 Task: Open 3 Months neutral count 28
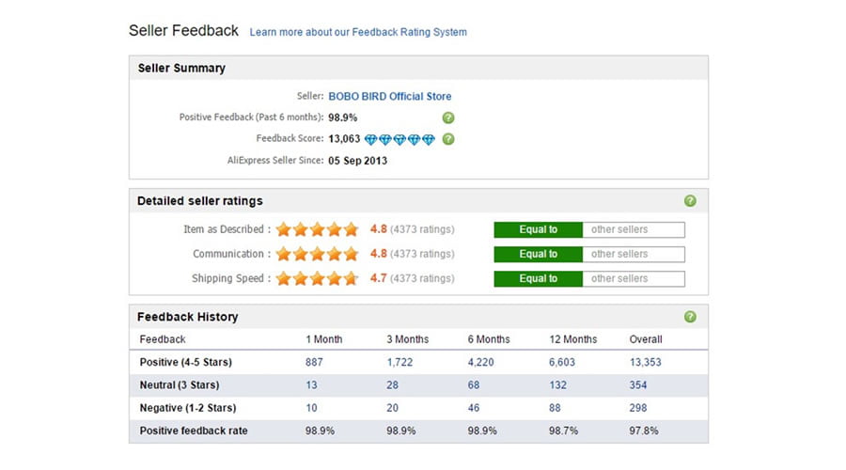click(392, 385)
